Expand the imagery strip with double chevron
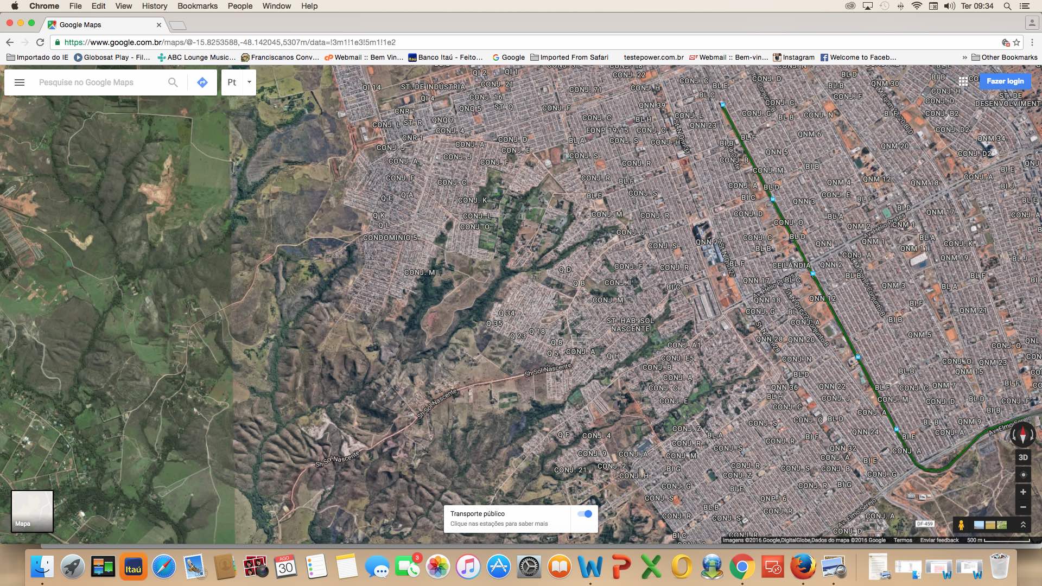1042x586 pixels. (1023, 525)
